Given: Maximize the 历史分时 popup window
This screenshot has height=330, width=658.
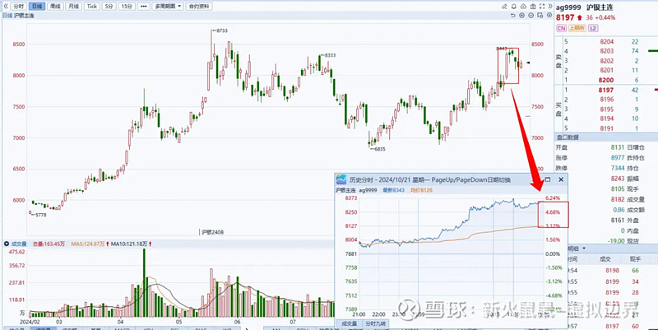Looking at the screenshot, I should coord(547,179).
